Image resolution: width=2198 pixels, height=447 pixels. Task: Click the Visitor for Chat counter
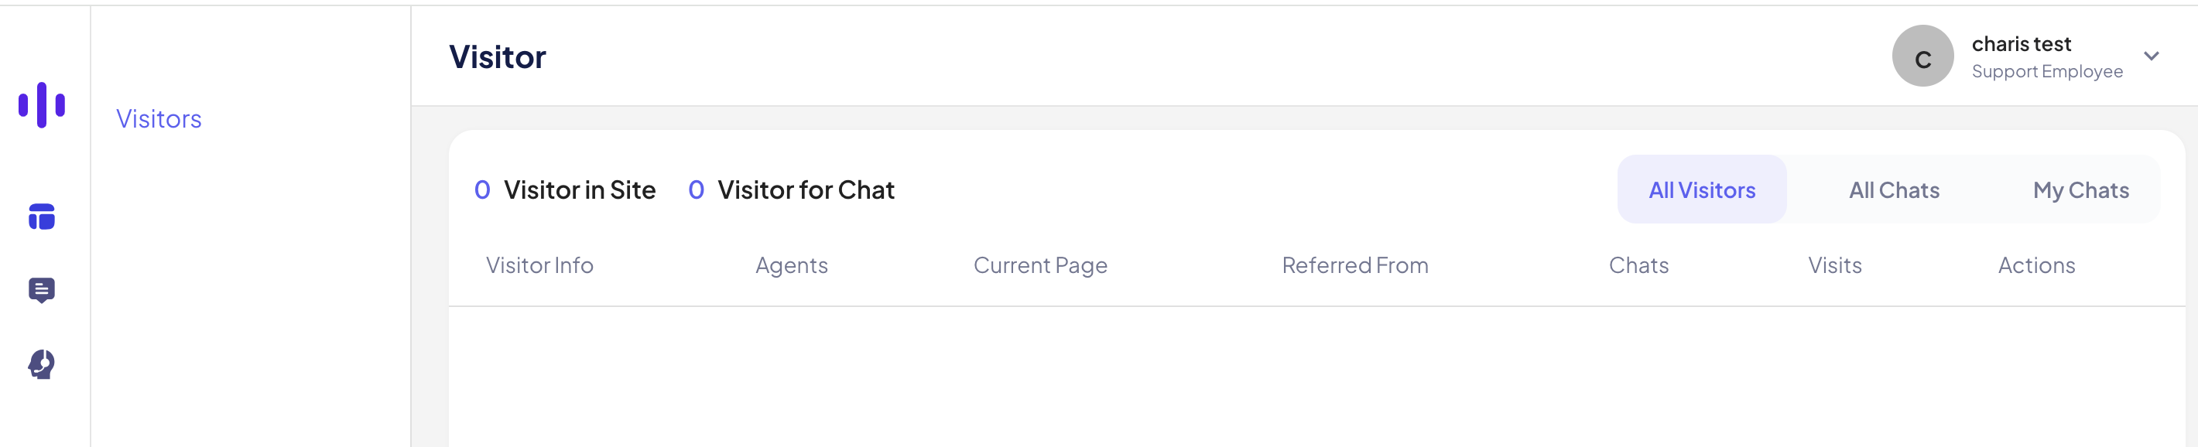coord(791,189)
